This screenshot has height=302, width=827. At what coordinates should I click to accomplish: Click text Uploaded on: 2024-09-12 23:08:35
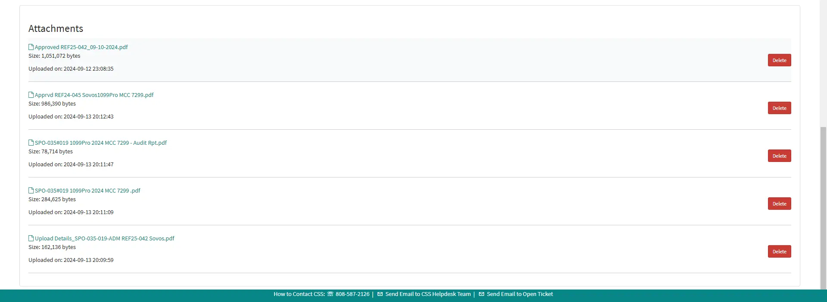71,69
